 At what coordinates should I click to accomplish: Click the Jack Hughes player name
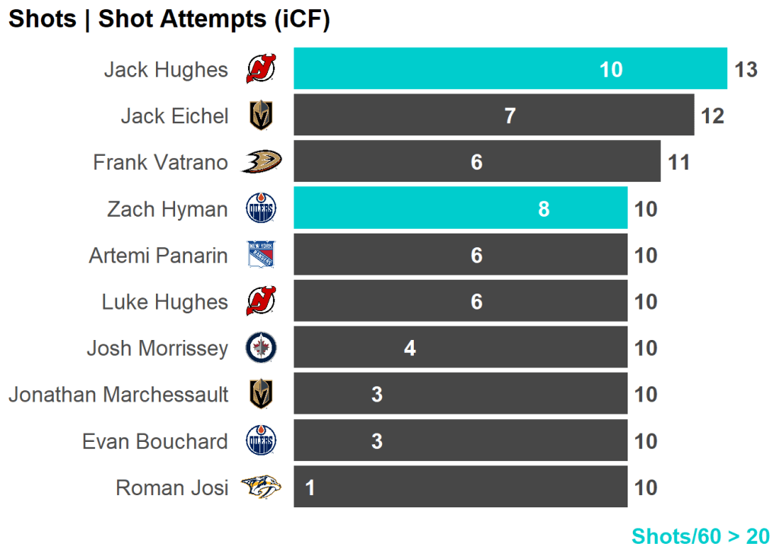click(x=166, y=70)
